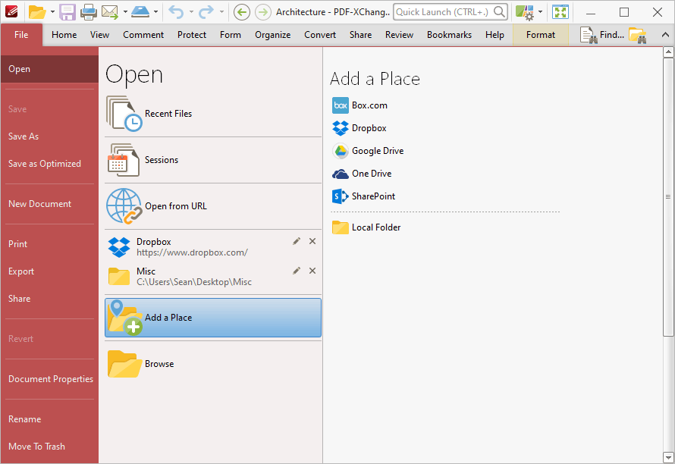Screen dimensions: 675x464
Task: Click Save as Optimized in File menu
Action: click(45, 164)
